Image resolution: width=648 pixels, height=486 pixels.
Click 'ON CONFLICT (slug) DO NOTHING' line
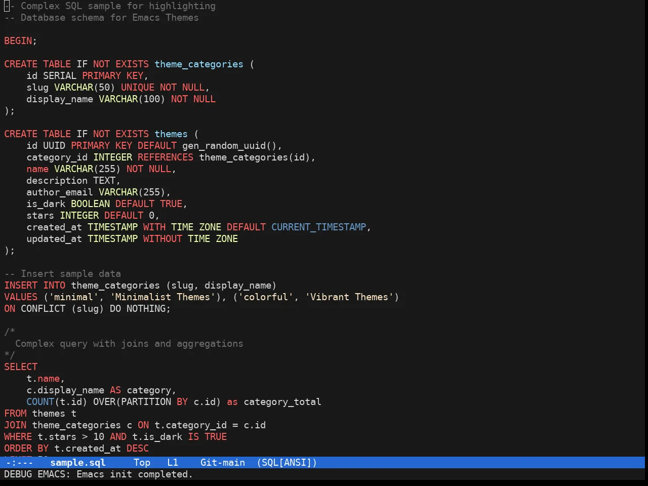(87, 308)
